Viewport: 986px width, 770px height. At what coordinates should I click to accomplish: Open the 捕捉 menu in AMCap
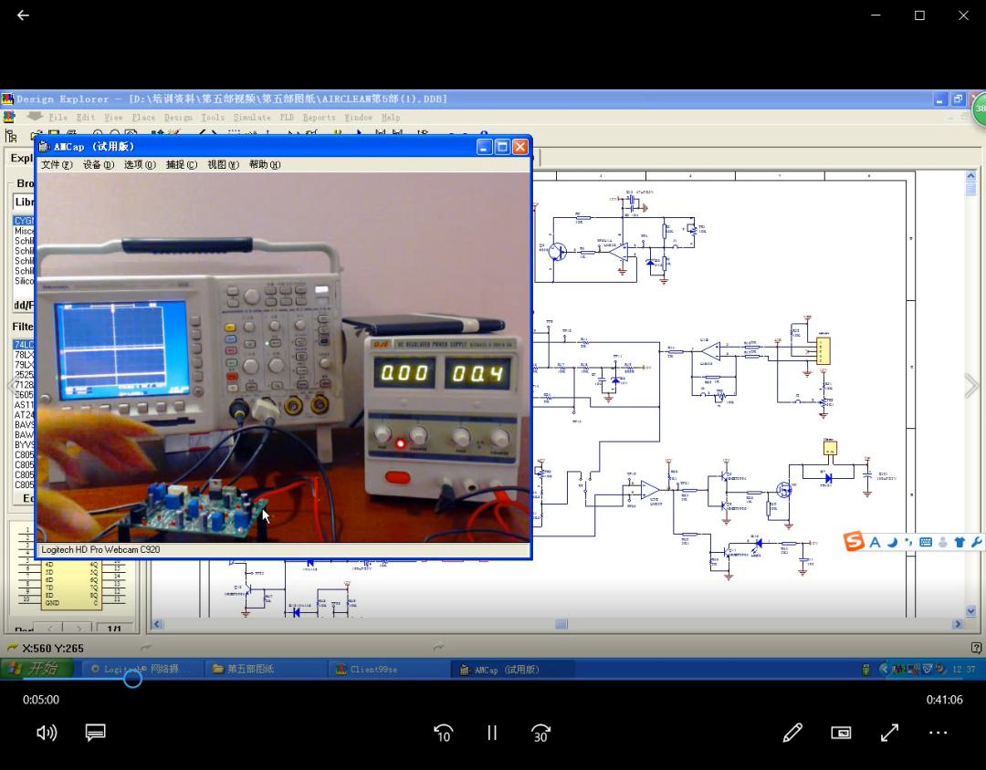tap(181, 165)
